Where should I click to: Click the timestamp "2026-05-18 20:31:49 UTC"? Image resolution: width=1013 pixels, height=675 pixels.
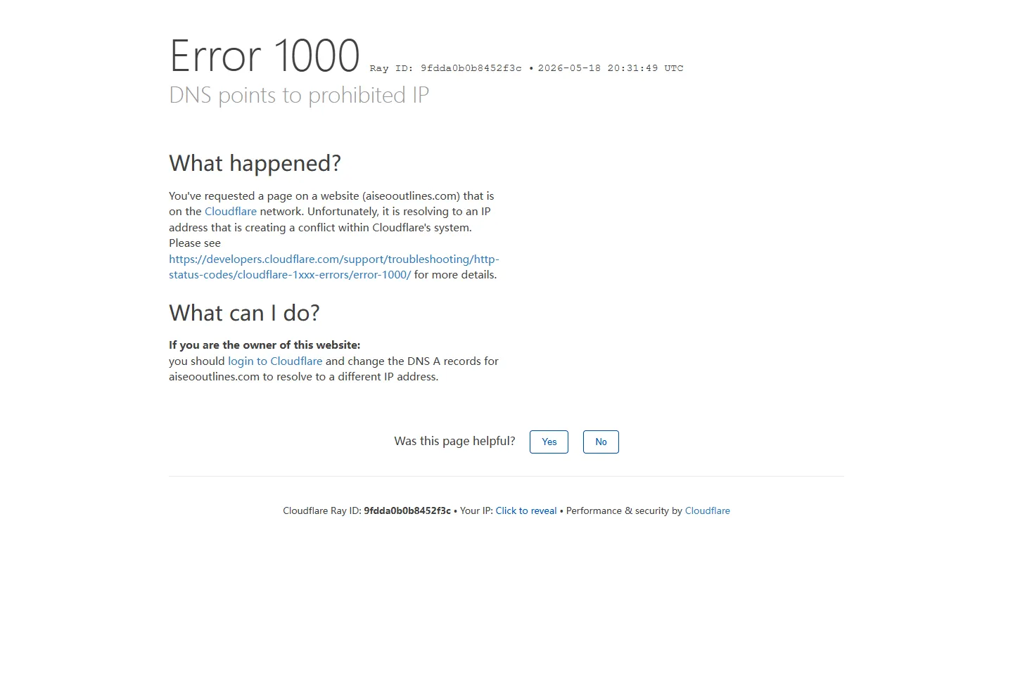coord(611,68)
